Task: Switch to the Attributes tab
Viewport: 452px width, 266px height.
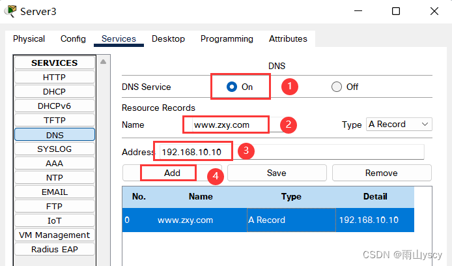Action: pyautogui.click(x=288, y=38)
